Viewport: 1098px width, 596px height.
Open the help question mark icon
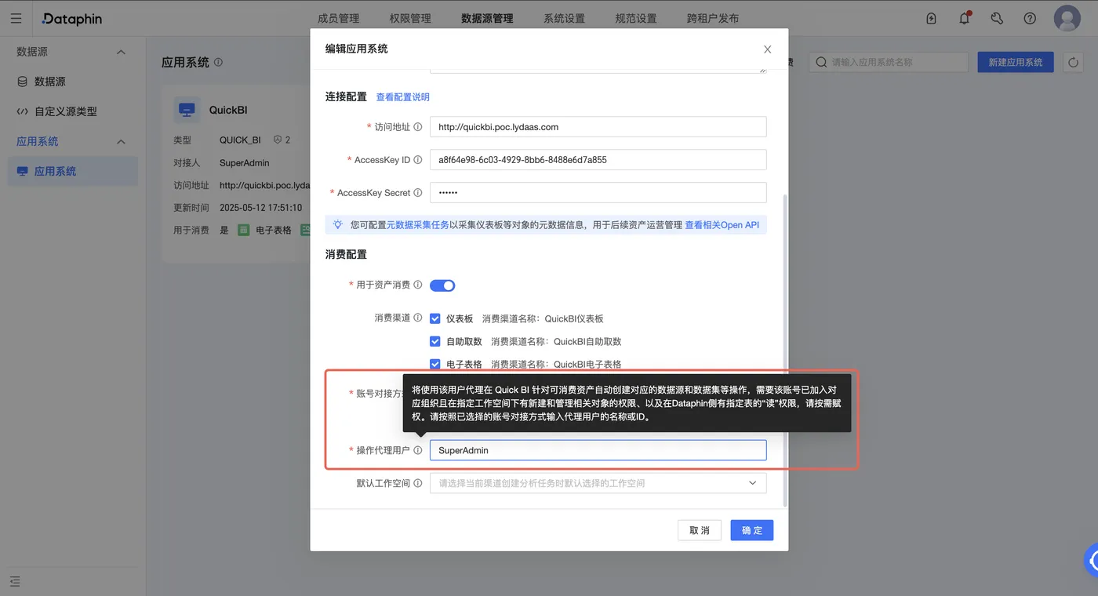(x=1030, y=18)
